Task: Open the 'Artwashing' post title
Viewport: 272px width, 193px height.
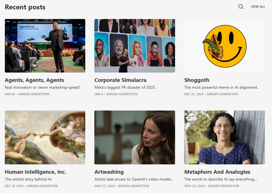Action: [x=109, y=172]
